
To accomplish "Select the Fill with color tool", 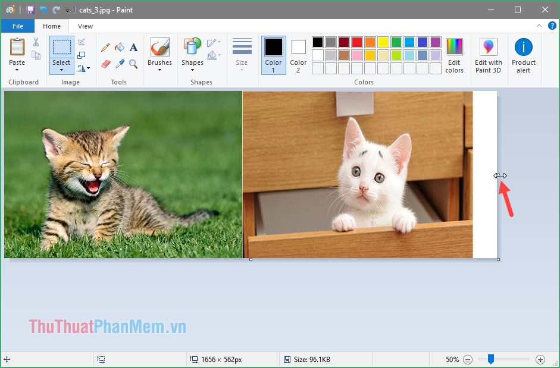I will pos(120,48).
